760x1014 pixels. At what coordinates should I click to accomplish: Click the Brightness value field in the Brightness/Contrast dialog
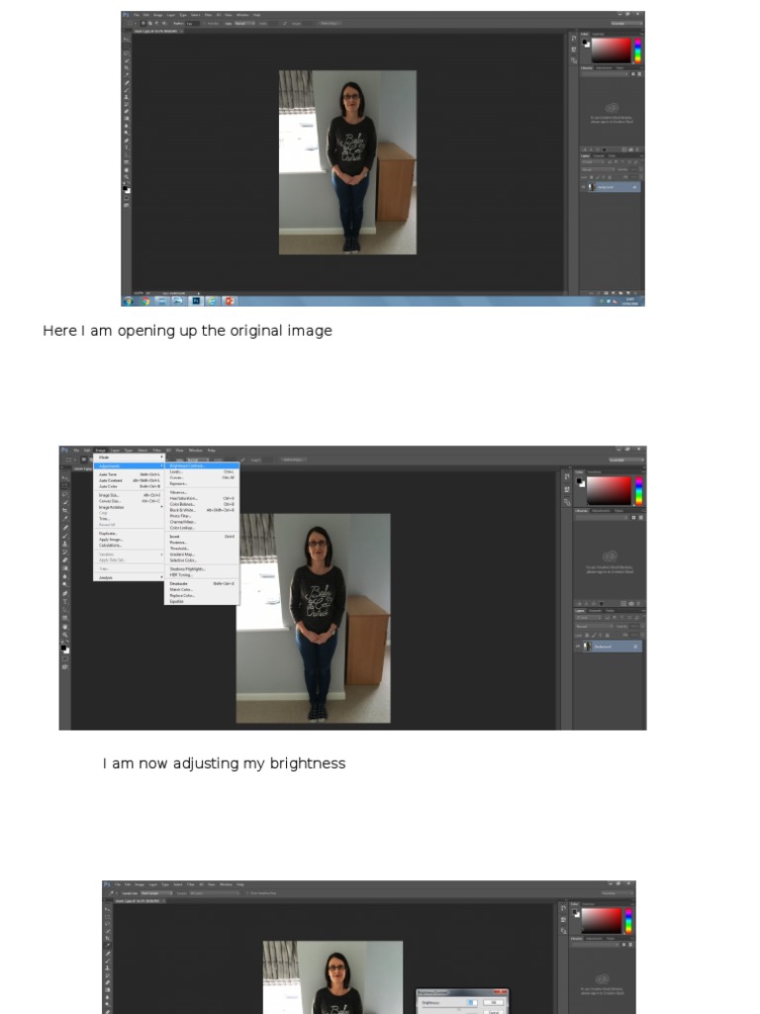coord(472,1002)
